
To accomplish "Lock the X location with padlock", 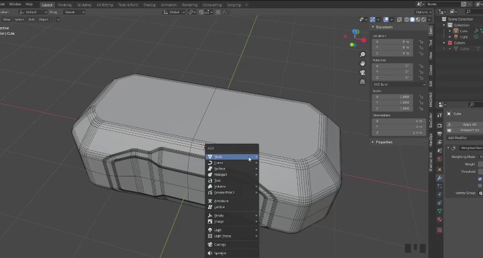I will coord(421,42).
